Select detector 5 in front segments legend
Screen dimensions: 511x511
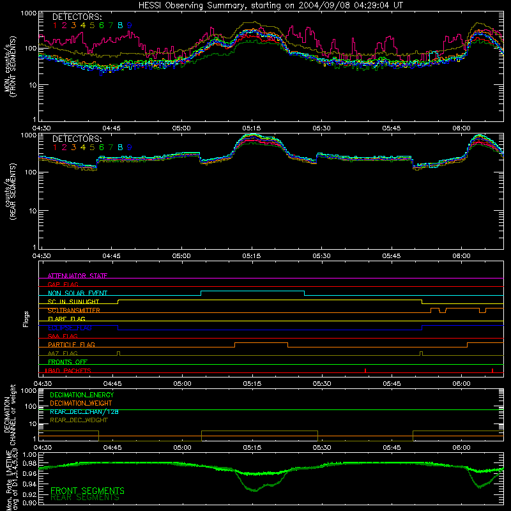click(92, 26)
